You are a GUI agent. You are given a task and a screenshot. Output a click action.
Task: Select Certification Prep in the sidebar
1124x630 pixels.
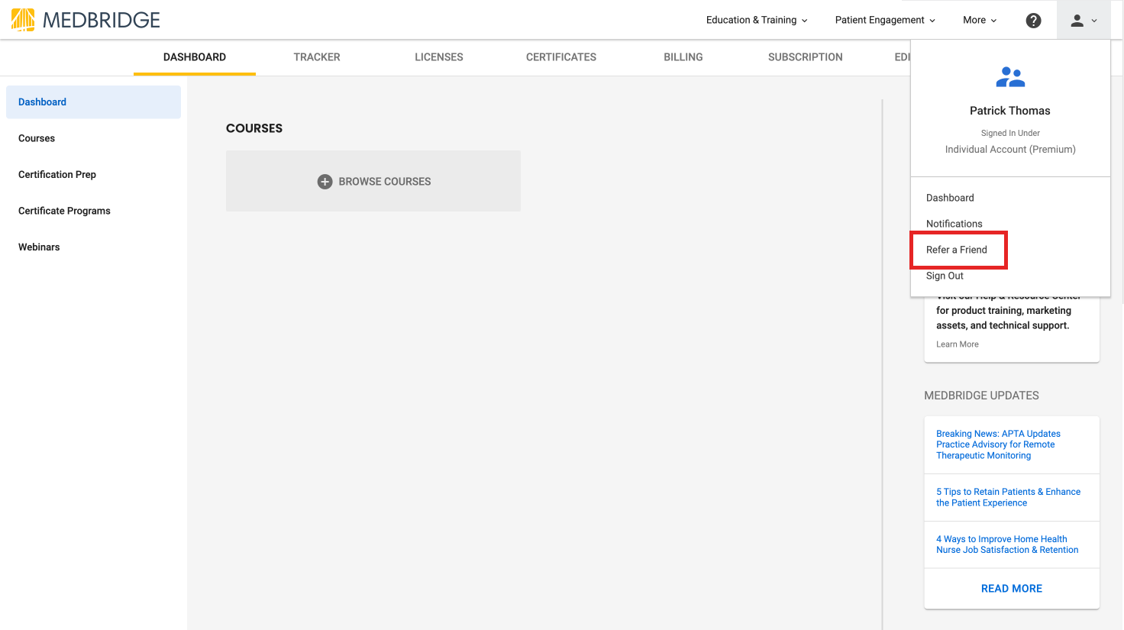pos(57,175)
